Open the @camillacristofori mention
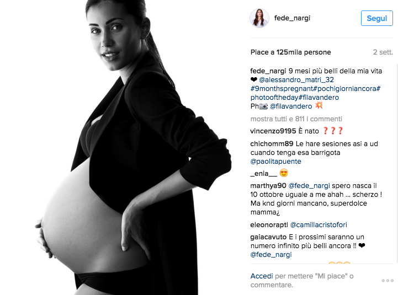 point(319,225)
